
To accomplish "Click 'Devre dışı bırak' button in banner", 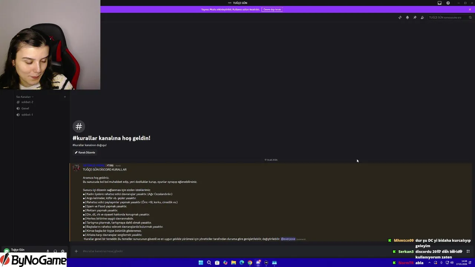I will 272,9.
